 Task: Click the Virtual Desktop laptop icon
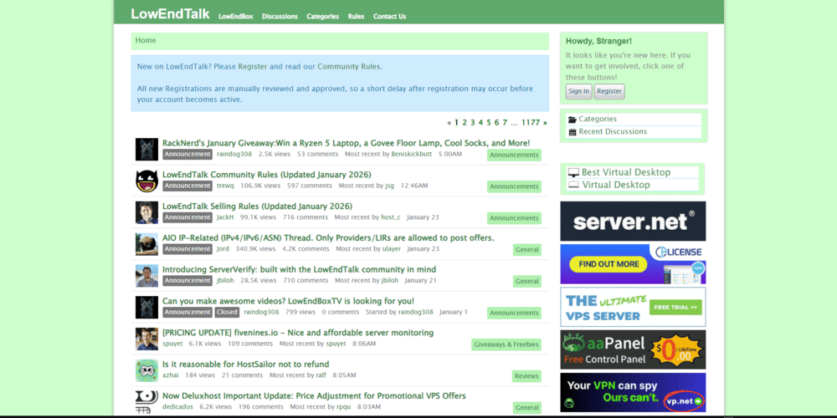pos(573,185)
